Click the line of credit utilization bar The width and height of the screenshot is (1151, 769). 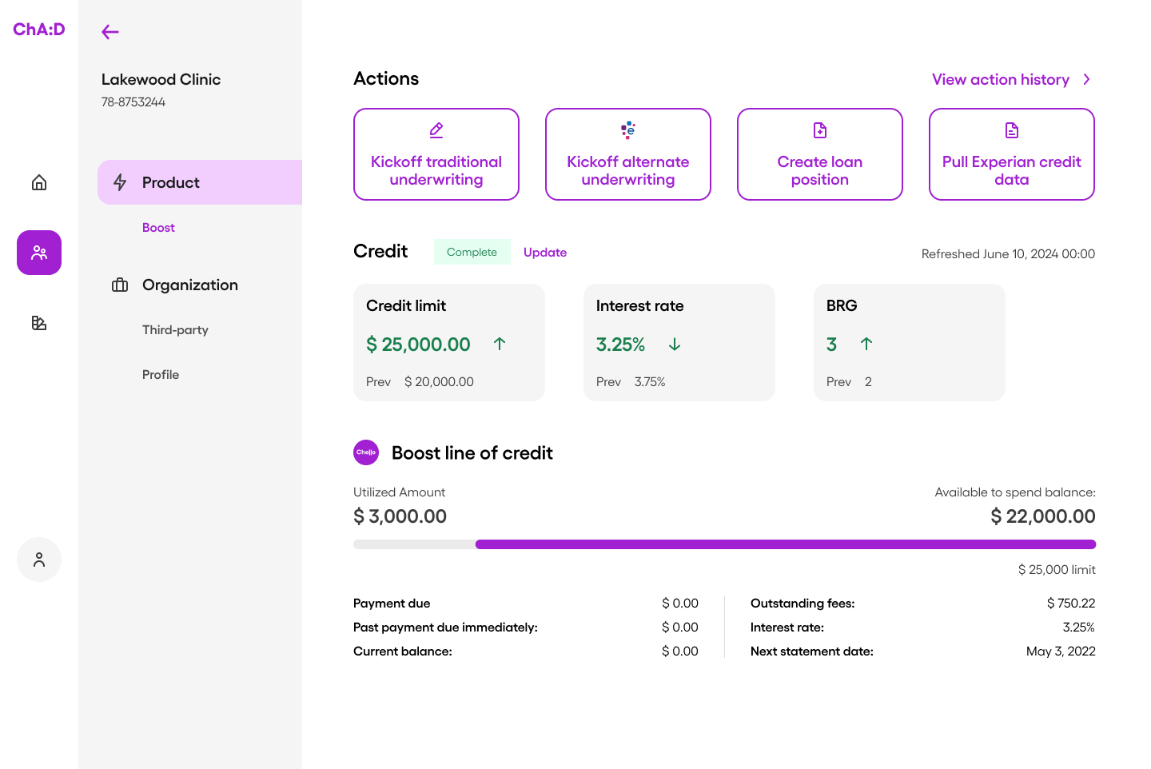click(x=724, y=544)
